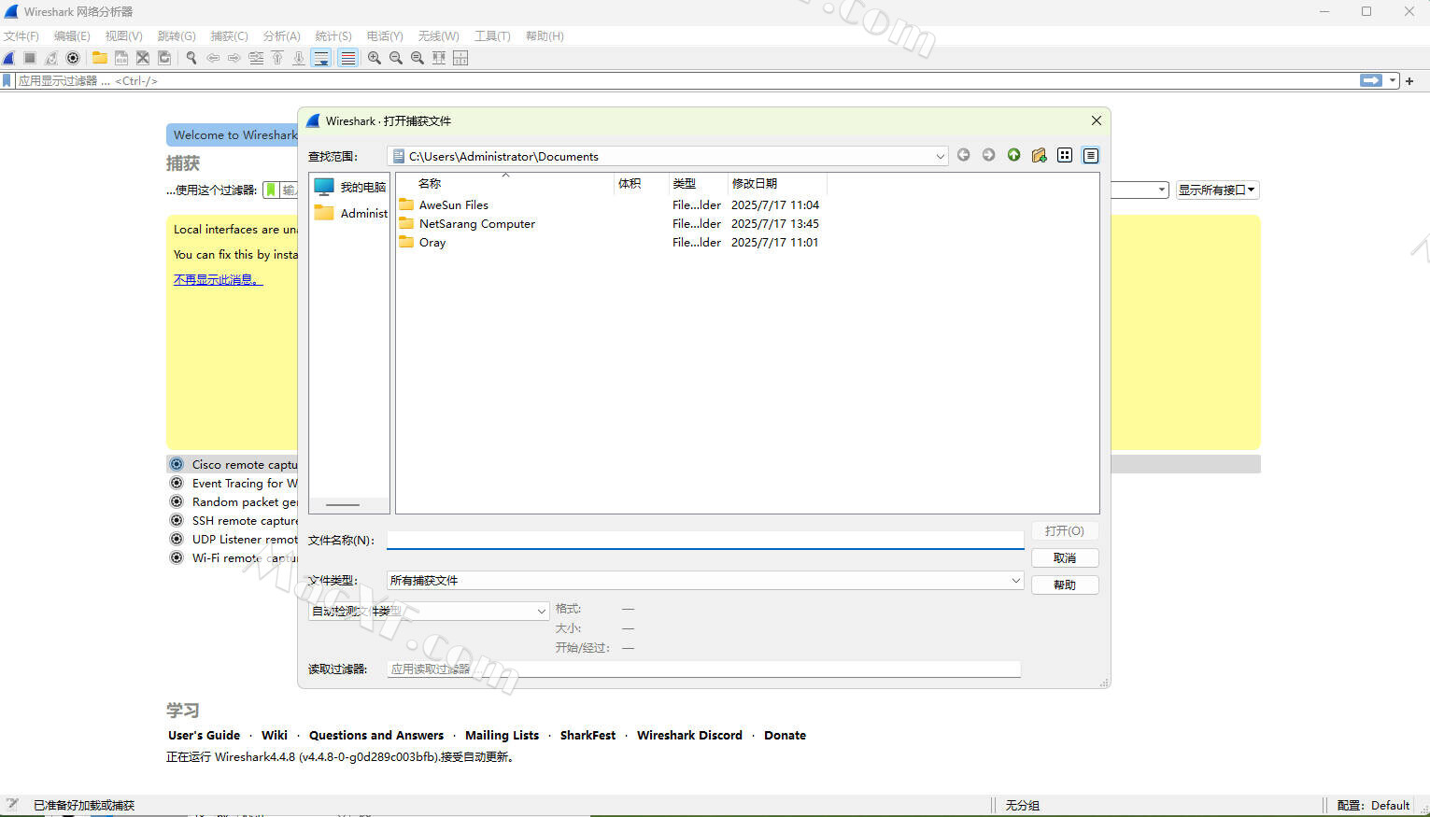Expand the 显示所有接口 dropdown

pos(1217,190)
